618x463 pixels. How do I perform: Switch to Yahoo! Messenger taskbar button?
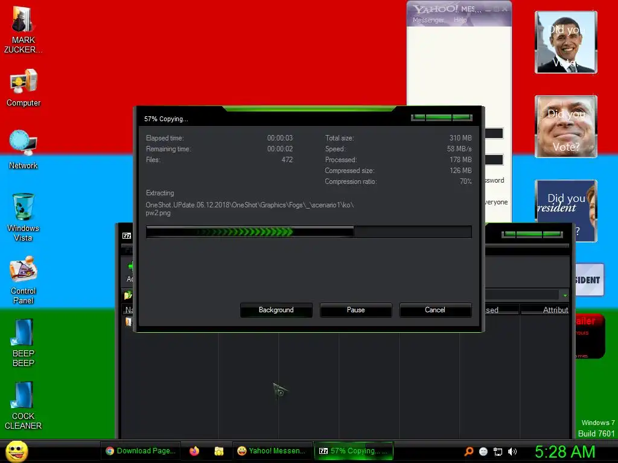[x=272, y=451]
